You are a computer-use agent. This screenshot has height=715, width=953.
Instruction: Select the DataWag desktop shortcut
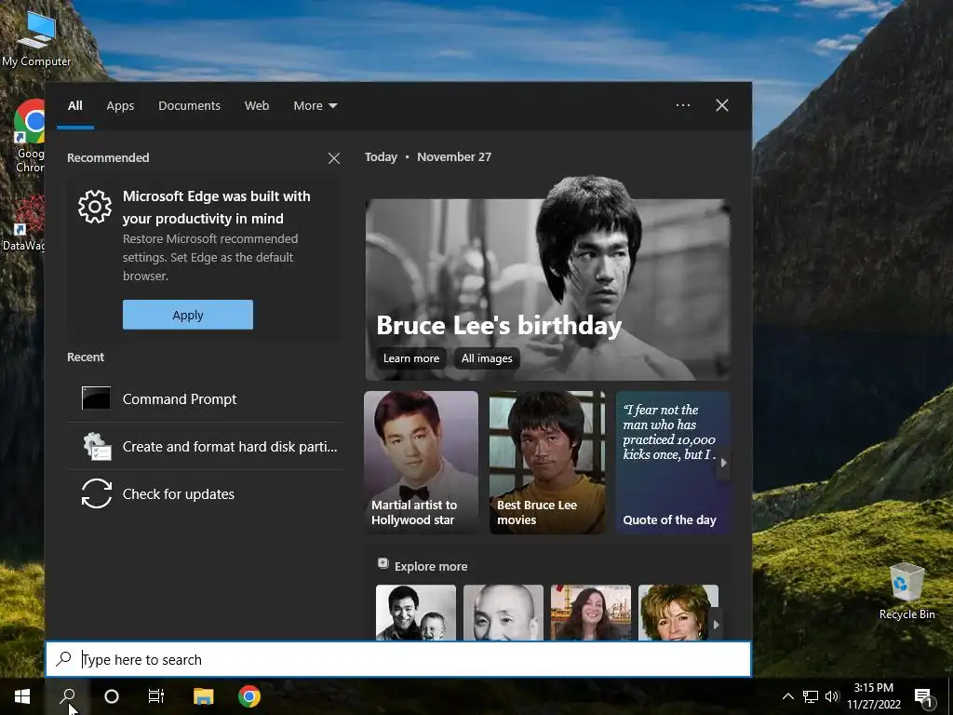(x=24, y=223)
